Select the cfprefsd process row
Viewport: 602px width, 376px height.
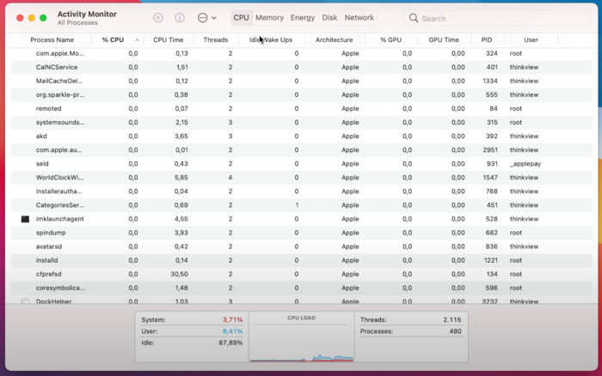301,274
